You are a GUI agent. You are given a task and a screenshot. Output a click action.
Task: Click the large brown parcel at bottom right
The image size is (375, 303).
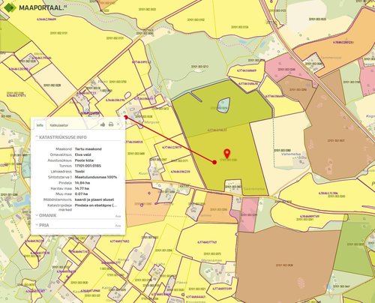click(285, 265)
